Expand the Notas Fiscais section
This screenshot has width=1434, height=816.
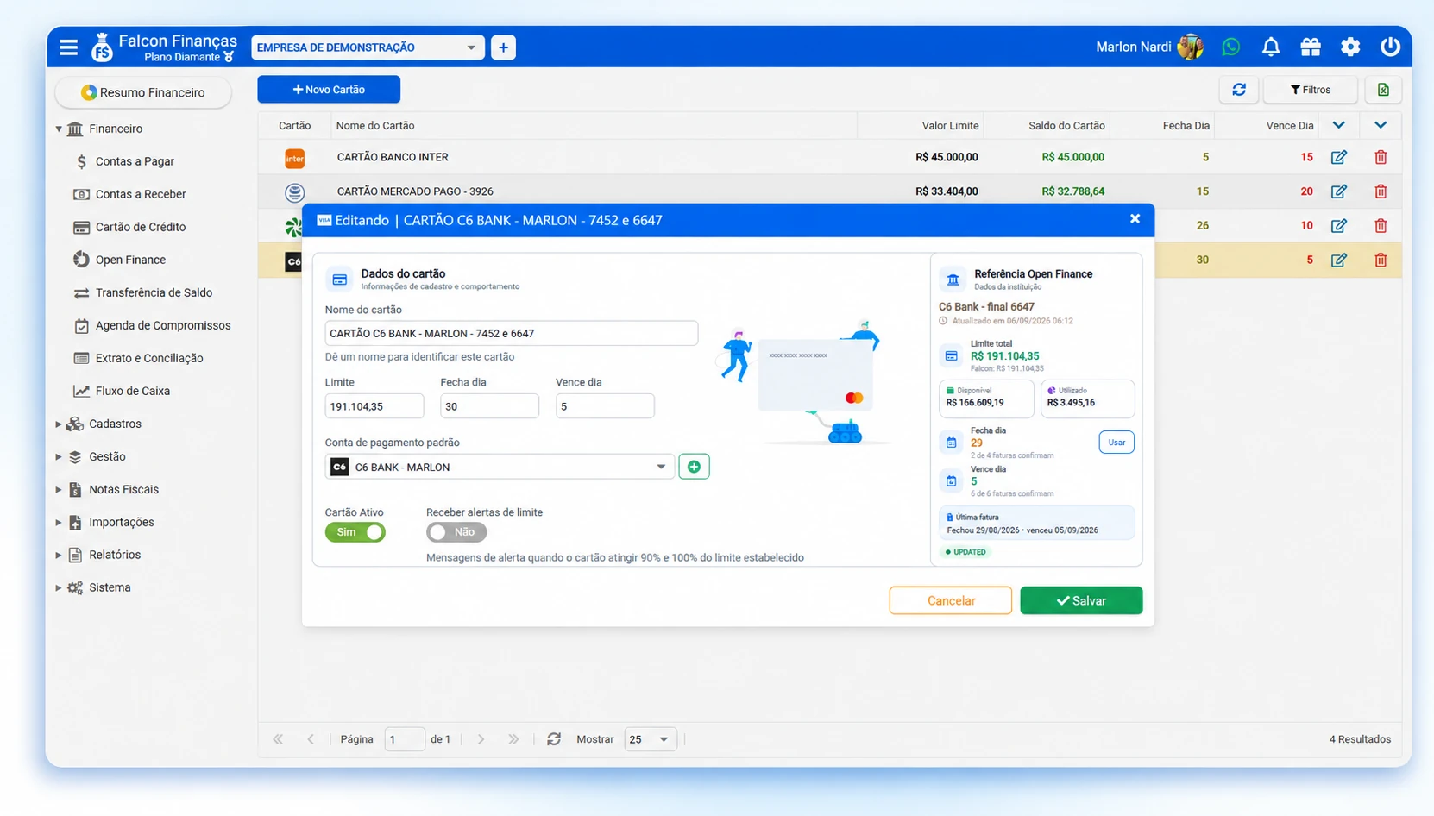click(59, 489)
